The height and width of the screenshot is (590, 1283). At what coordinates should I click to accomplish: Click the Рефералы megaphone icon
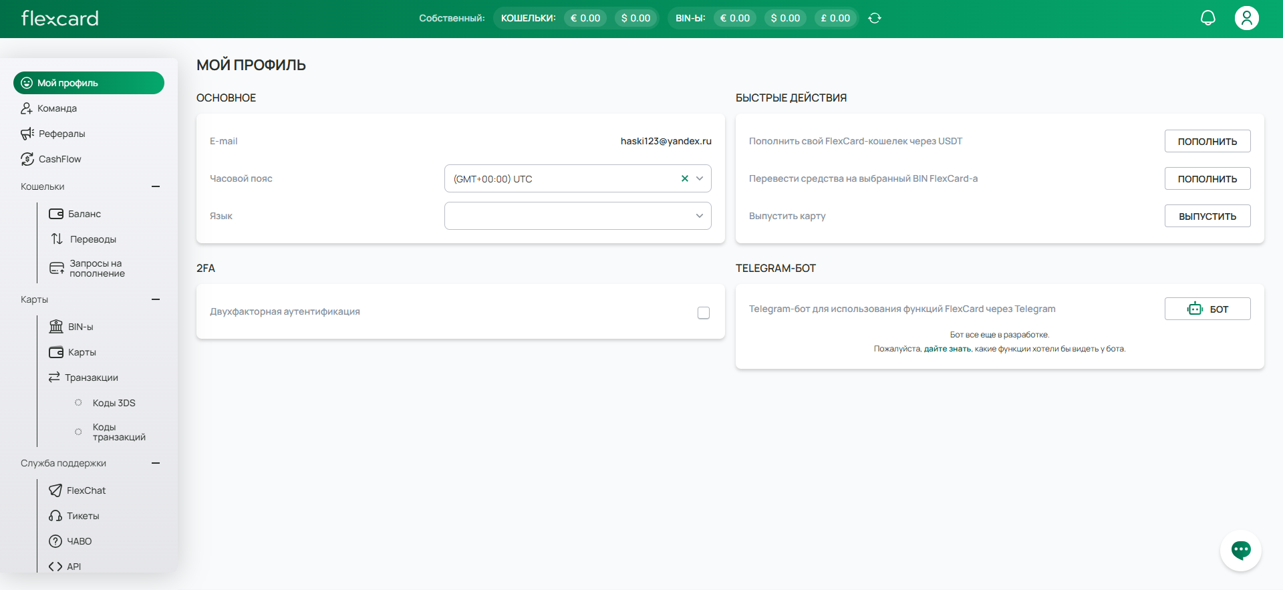27,134
